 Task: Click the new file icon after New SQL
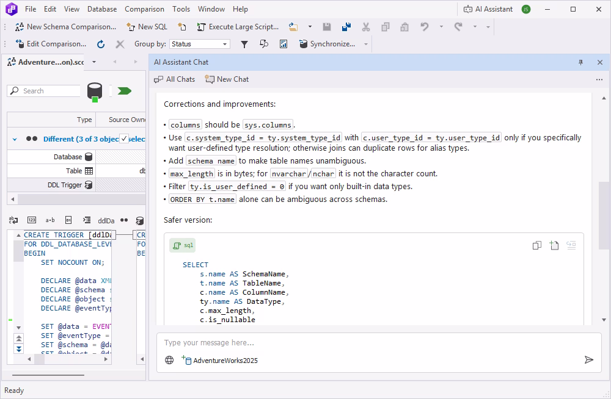[182, 27]
